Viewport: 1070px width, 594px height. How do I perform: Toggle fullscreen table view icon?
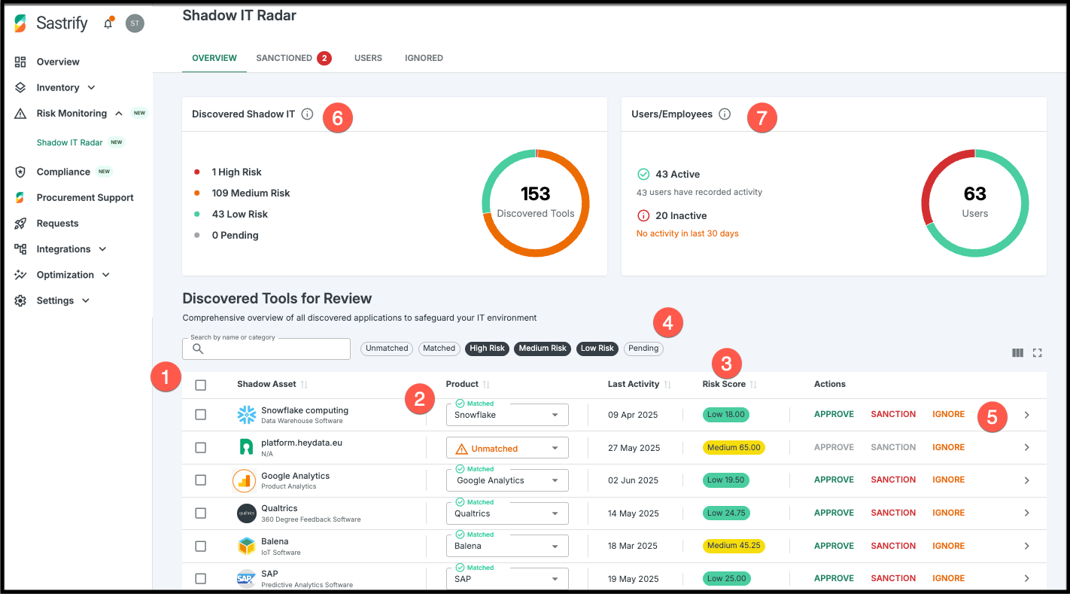pos(1038,352)
